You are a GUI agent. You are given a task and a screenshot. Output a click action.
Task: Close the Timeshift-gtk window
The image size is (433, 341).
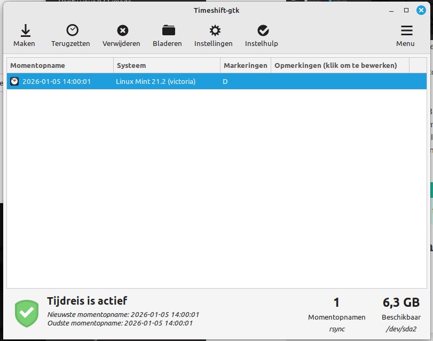pos(421,10)
